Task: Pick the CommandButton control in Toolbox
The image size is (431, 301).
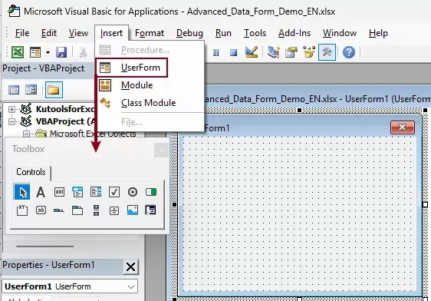Action: coord(41,210)
